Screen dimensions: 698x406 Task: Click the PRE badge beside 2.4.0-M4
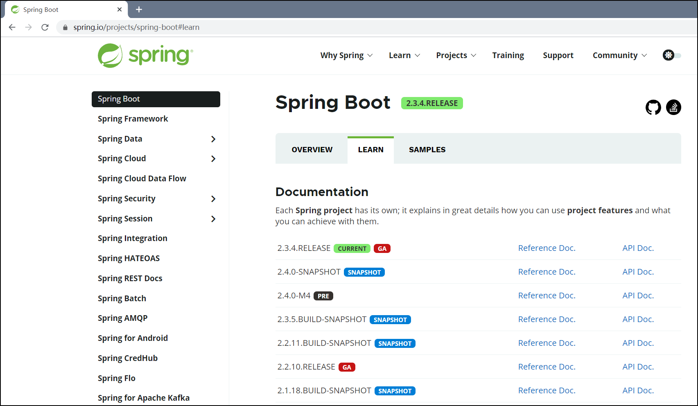tap(323, 296)
